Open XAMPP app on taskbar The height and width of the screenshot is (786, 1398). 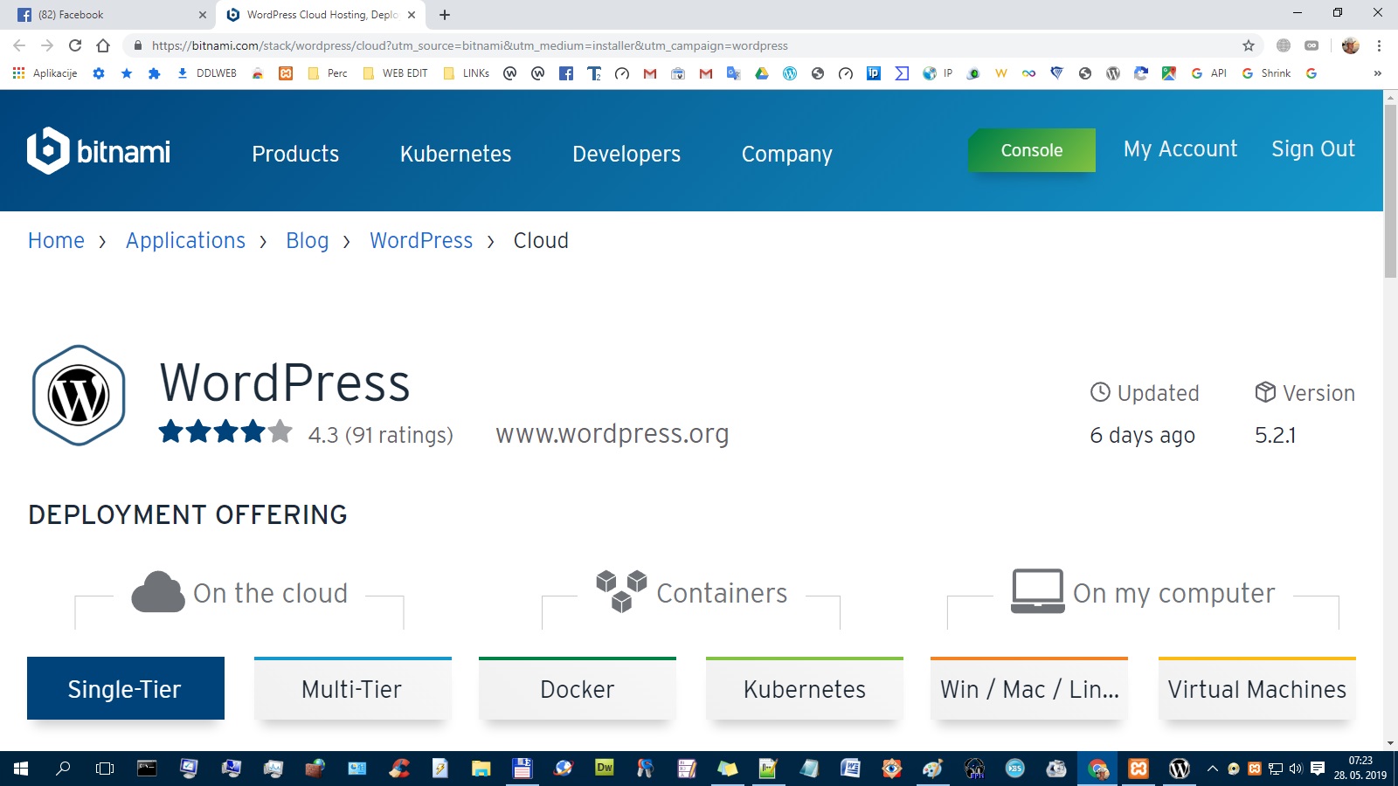(1138, 769)
